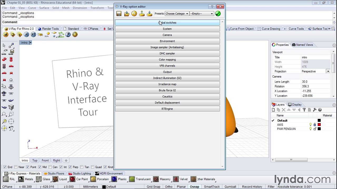337x189 pixels.
Task: Toggle AXIS layer visibility bulb
Action: tap(310, 125)
